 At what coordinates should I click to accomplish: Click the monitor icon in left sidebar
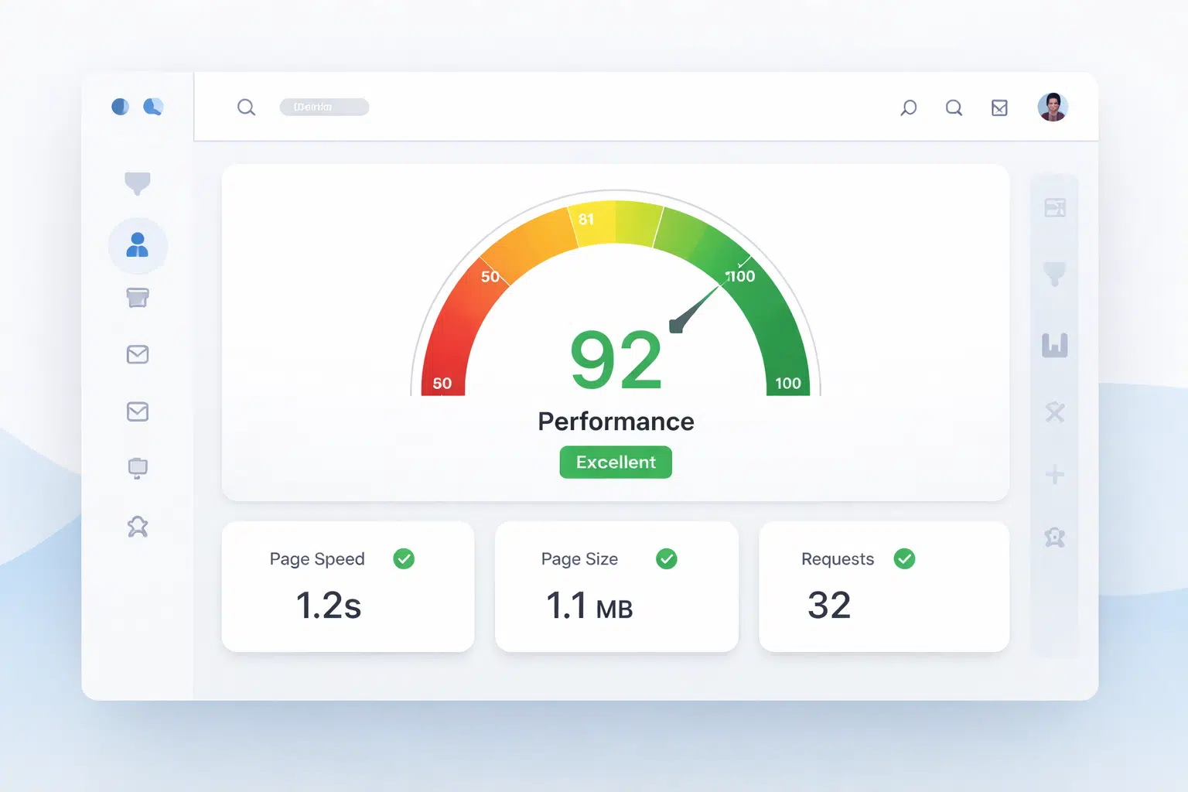(x=138, y=469)
